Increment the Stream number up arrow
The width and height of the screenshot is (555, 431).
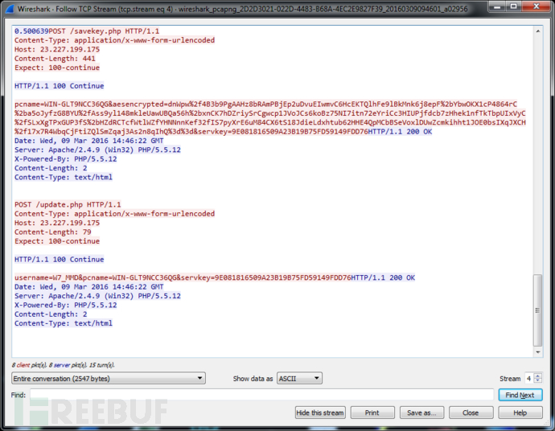coord(537,376)
